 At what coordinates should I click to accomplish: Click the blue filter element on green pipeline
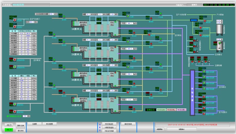194,20
